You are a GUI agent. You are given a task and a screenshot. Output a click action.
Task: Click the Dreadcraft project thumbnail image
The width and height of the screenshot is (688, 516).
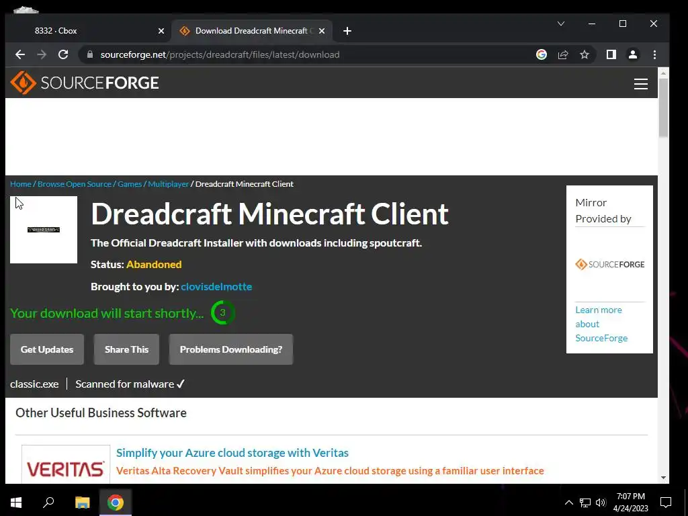click(x=44, y=230)
